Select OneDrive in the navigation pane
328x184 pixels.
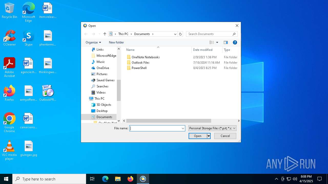[103, 68]
